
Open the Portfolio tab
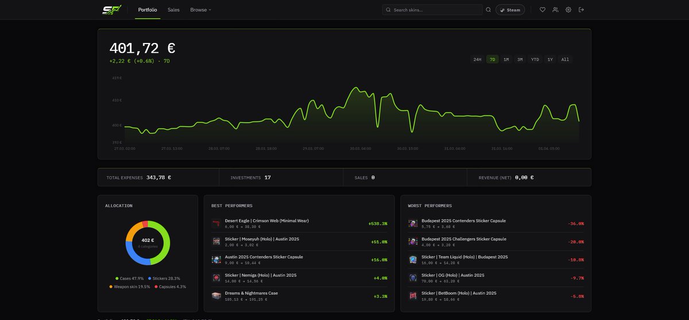tap(148, 10)
